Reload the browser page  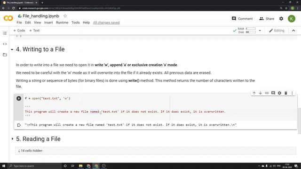tap(14, 8)
